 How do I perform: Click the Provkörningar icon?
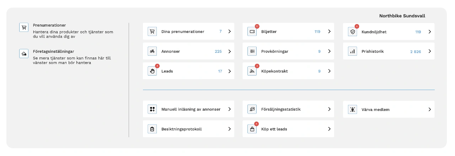coord(252,51)
